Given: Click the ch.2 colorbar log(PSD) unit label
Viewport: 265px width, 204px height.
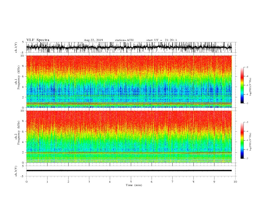Looking at the screenshot, I should coord(250,142).
